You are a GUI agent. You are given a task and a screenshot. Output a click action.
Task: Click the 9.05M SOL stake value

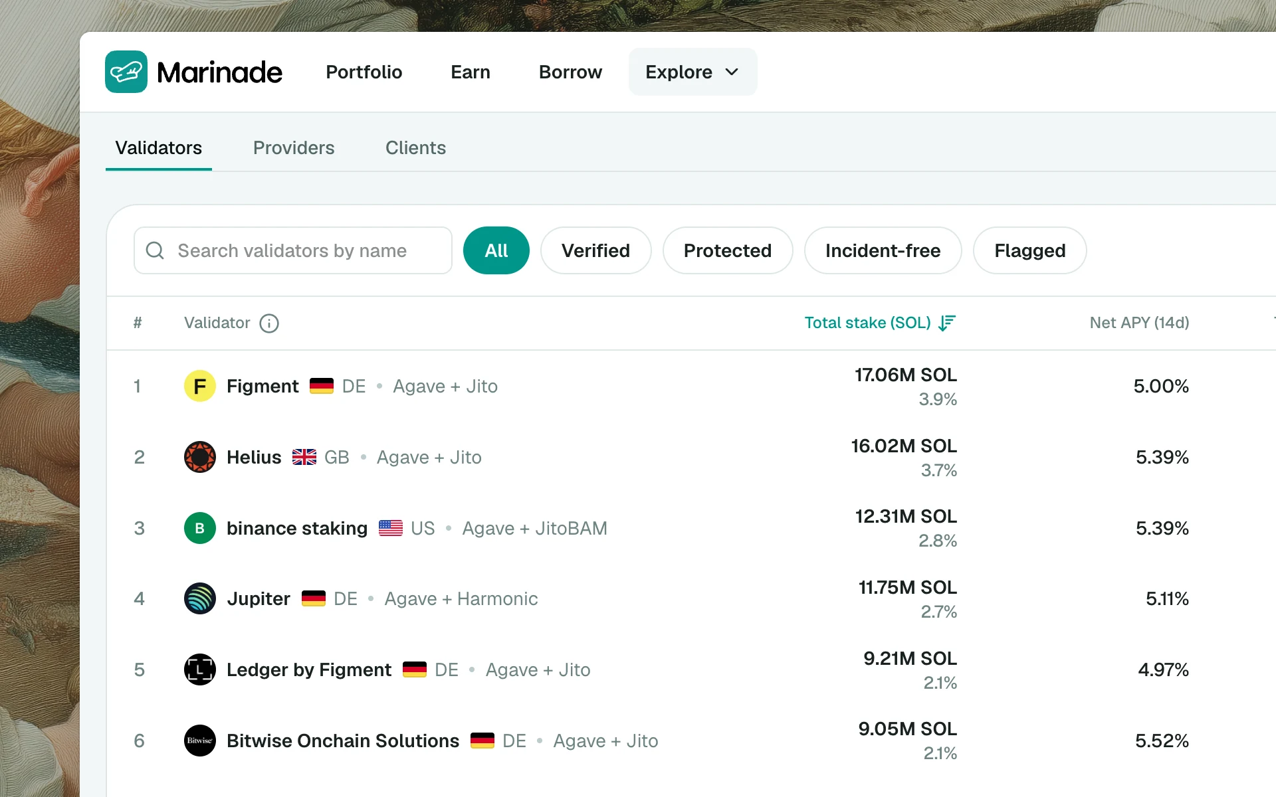tap(908, 729)
